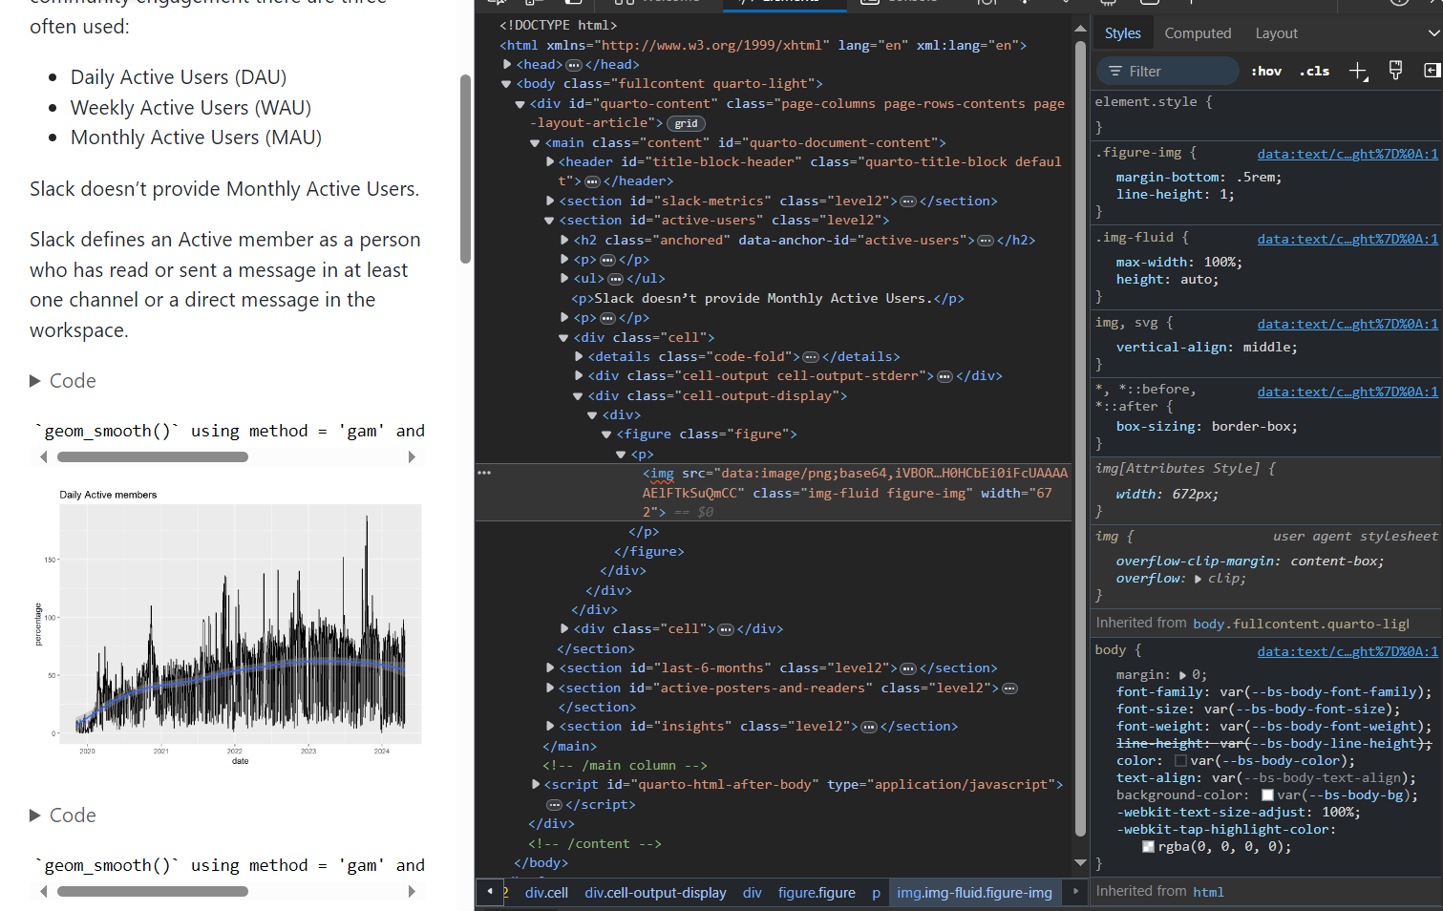Expand the title-block-header node
This screenshot has width=1443, height=911.
550,162
